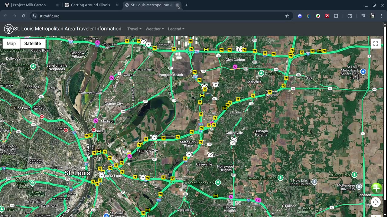The image size is (387, 217).
Task: Click the message sign icon on I-255 south of Pontoon Beach
Action: (202, 96)
